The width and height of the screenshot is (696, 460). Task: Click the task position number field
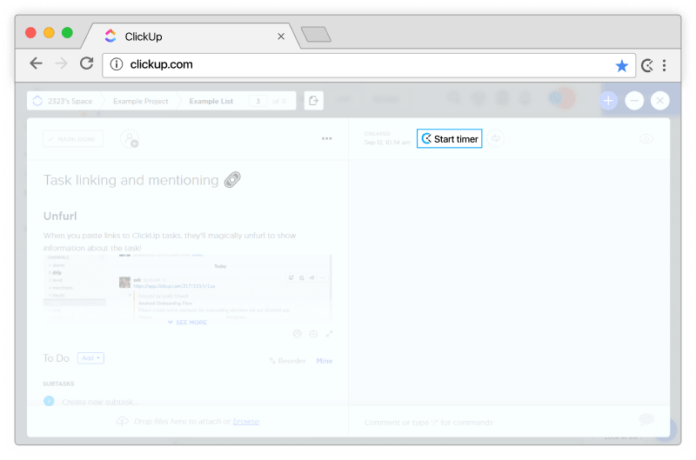pyautogui.click(x=258, y=101)
